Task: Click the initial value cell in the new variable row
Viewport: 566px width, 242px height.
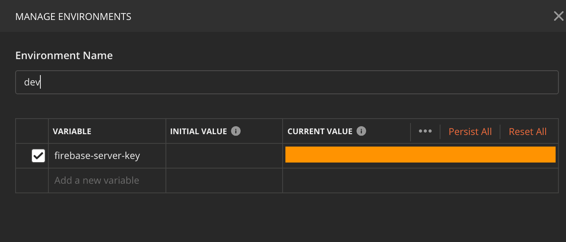Action: click(224, 181)
